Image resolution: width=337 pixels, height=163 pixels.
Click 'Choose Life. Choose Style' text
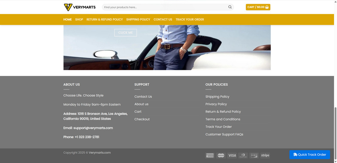pyautogui.click(x=84, y=96)
